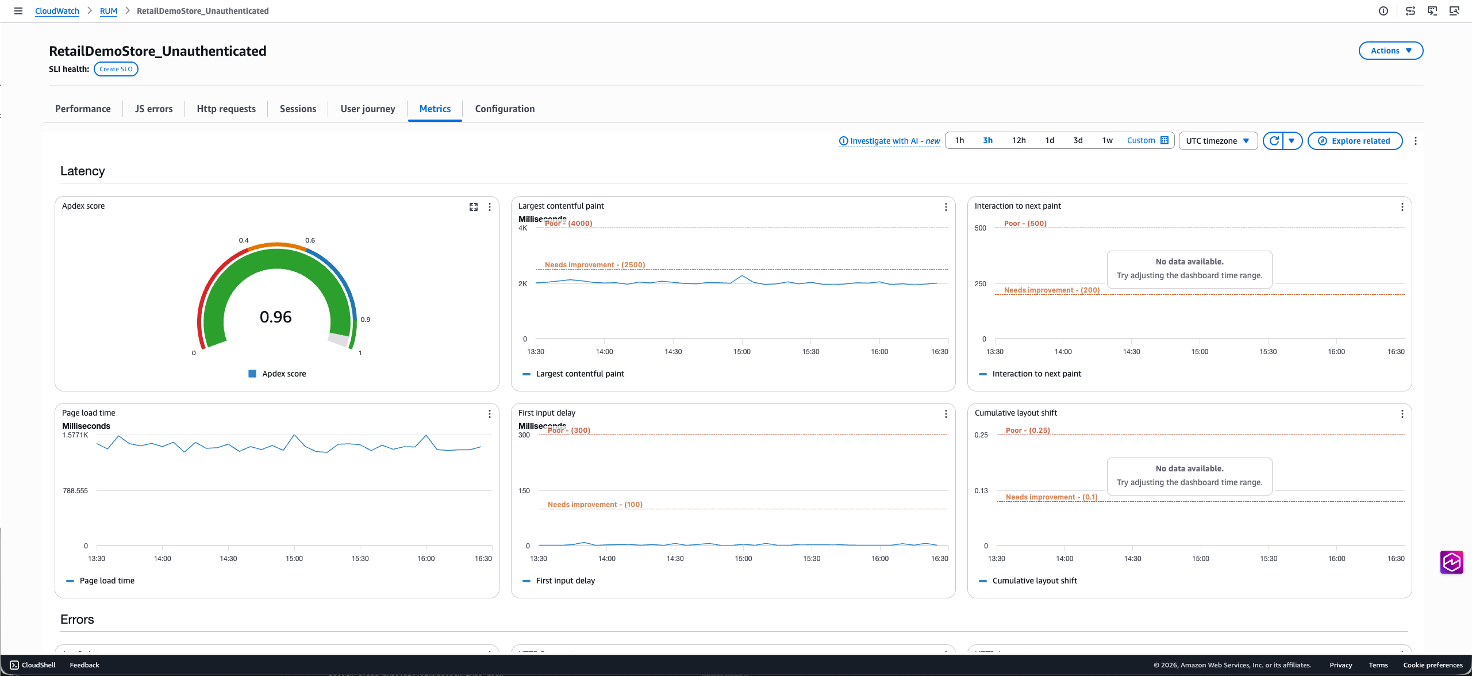Click the Apdex gauge value 0.96
The width and height of the screenshot is (1472, 676).
coord(275,317)
